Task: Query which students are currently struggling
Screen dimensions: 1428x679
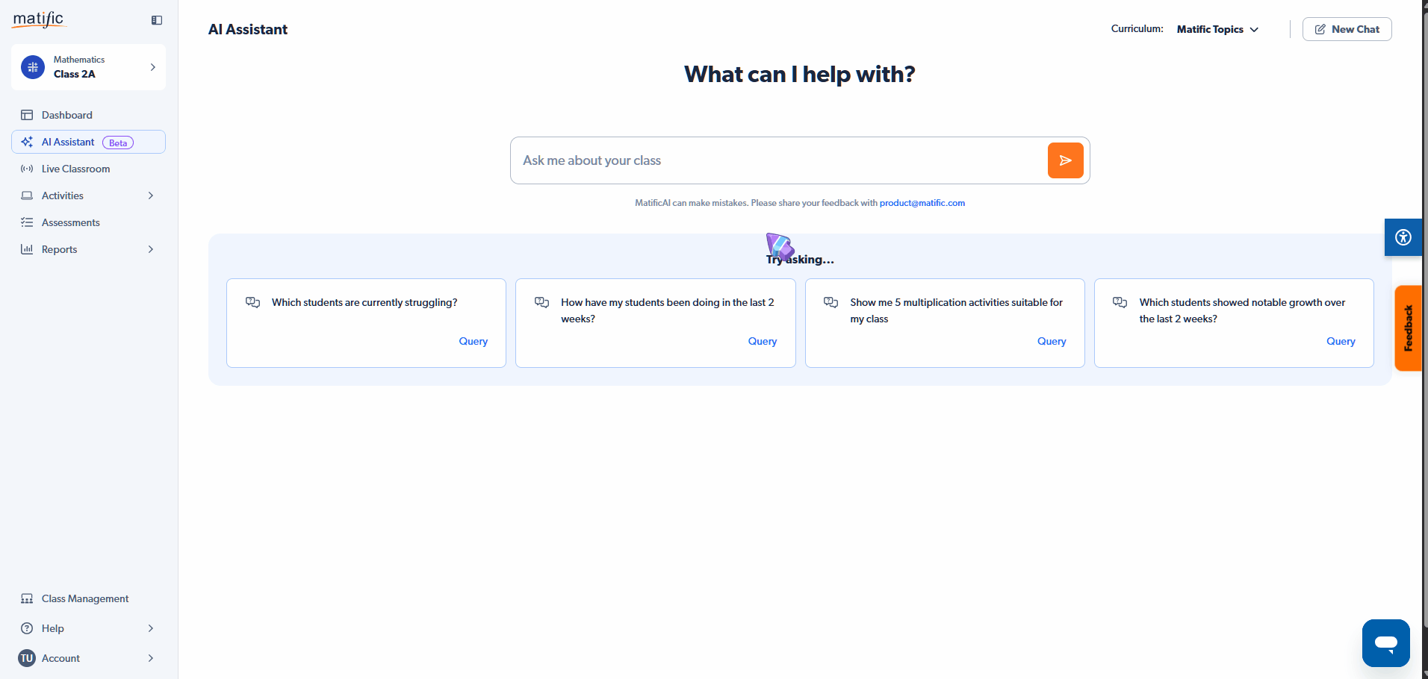Action: [x=473, y=341]
